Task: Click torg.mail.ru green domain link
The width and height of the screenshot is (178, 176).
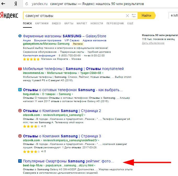Action: click(x=31, y=94)
